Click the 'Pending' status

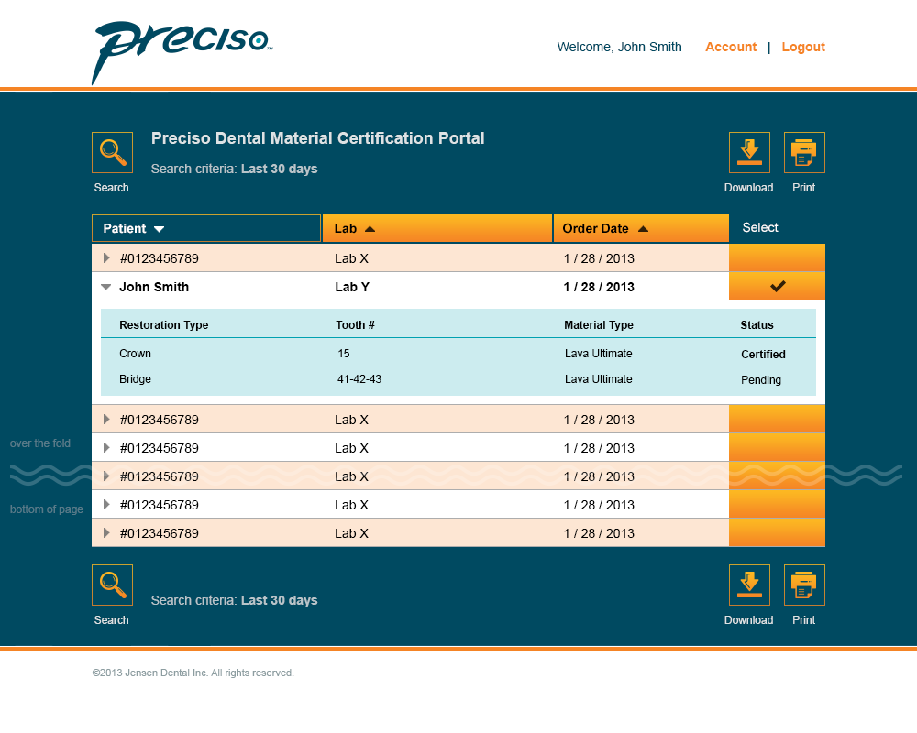761,380
